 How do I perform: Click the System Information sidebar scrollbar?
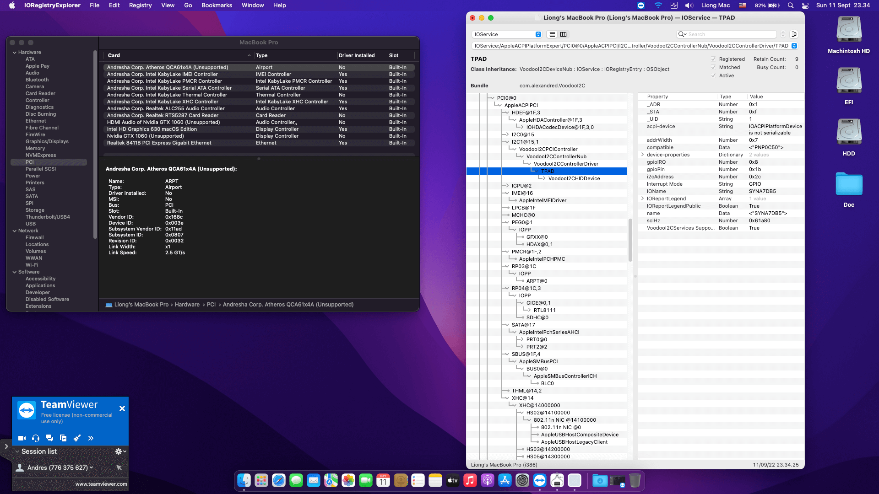(x=95, y=144)
